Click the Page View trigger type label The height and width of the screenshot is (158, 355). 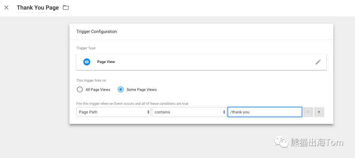[106, 62]
